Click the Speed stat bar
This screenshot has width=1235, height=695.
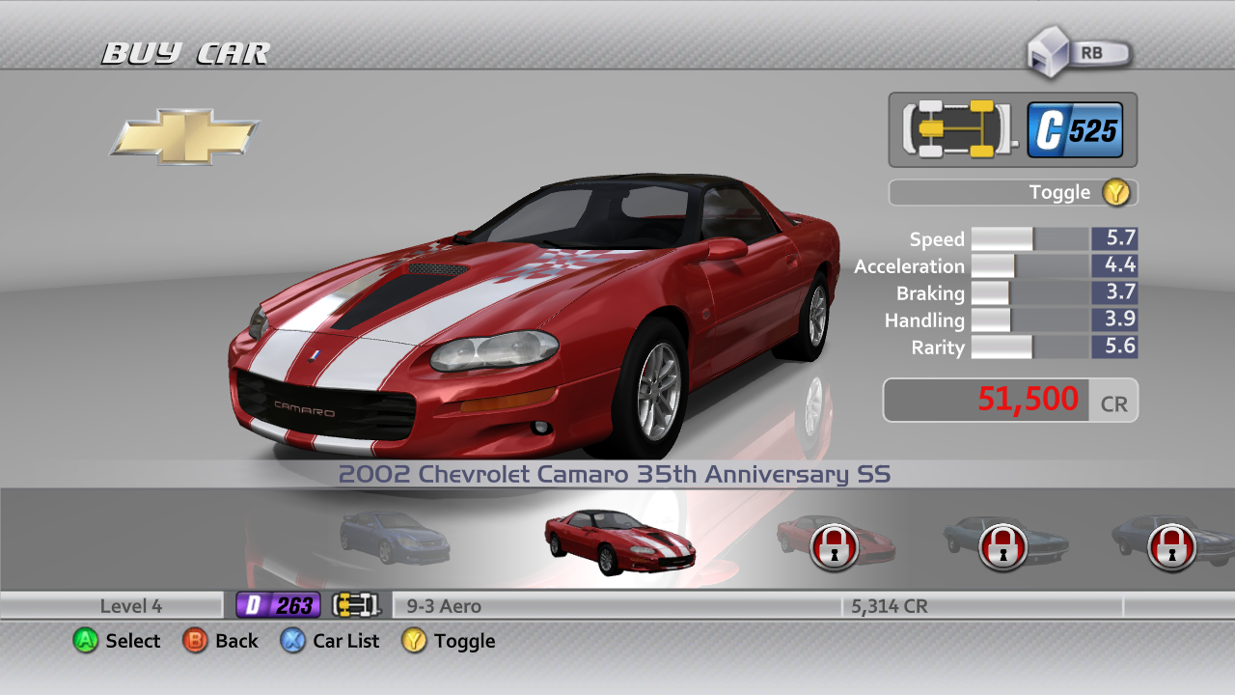click(1030, 239)
